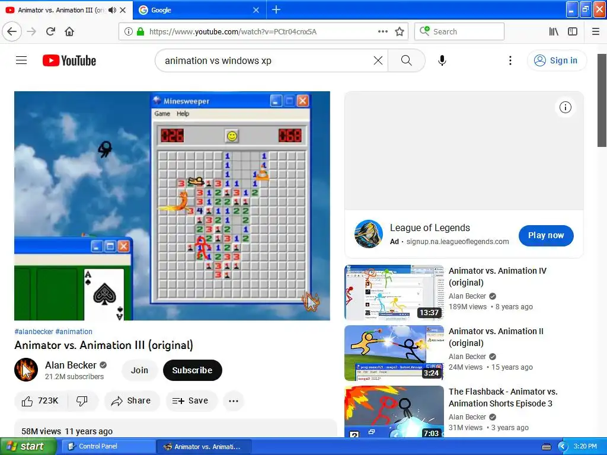This screenshot has width=607, height=455.
Task: Open #alanbecker hashtag link
Action: 34,332
